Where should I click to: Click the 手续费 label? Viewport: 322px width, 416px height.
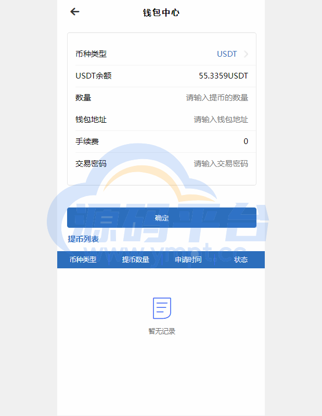click(87, 141)
